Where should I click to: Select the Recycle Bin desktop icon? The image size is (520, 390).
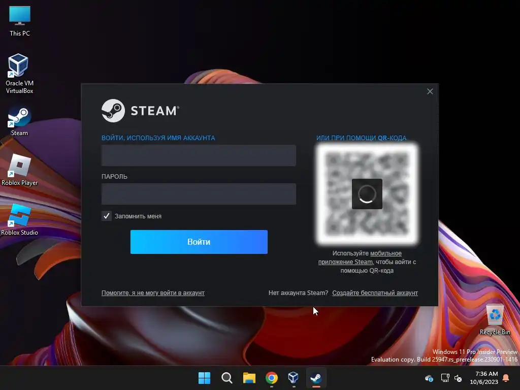(495, 320)
